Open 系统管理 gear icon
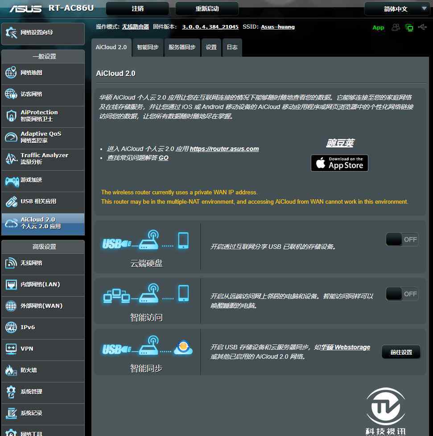 [x=11, y=391]
